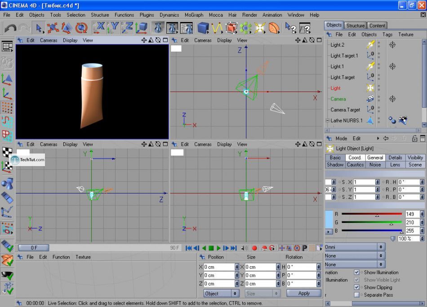Go to start of animation

point(188,248)
